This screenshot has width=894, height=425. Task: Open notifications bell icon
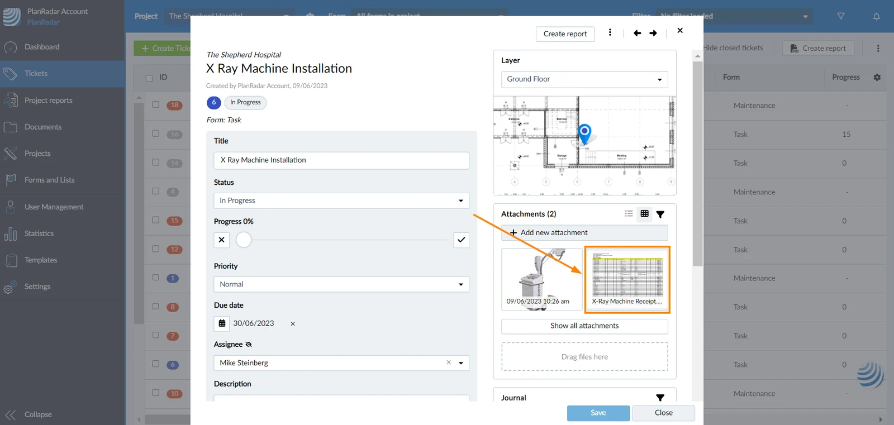pos(876,16)
